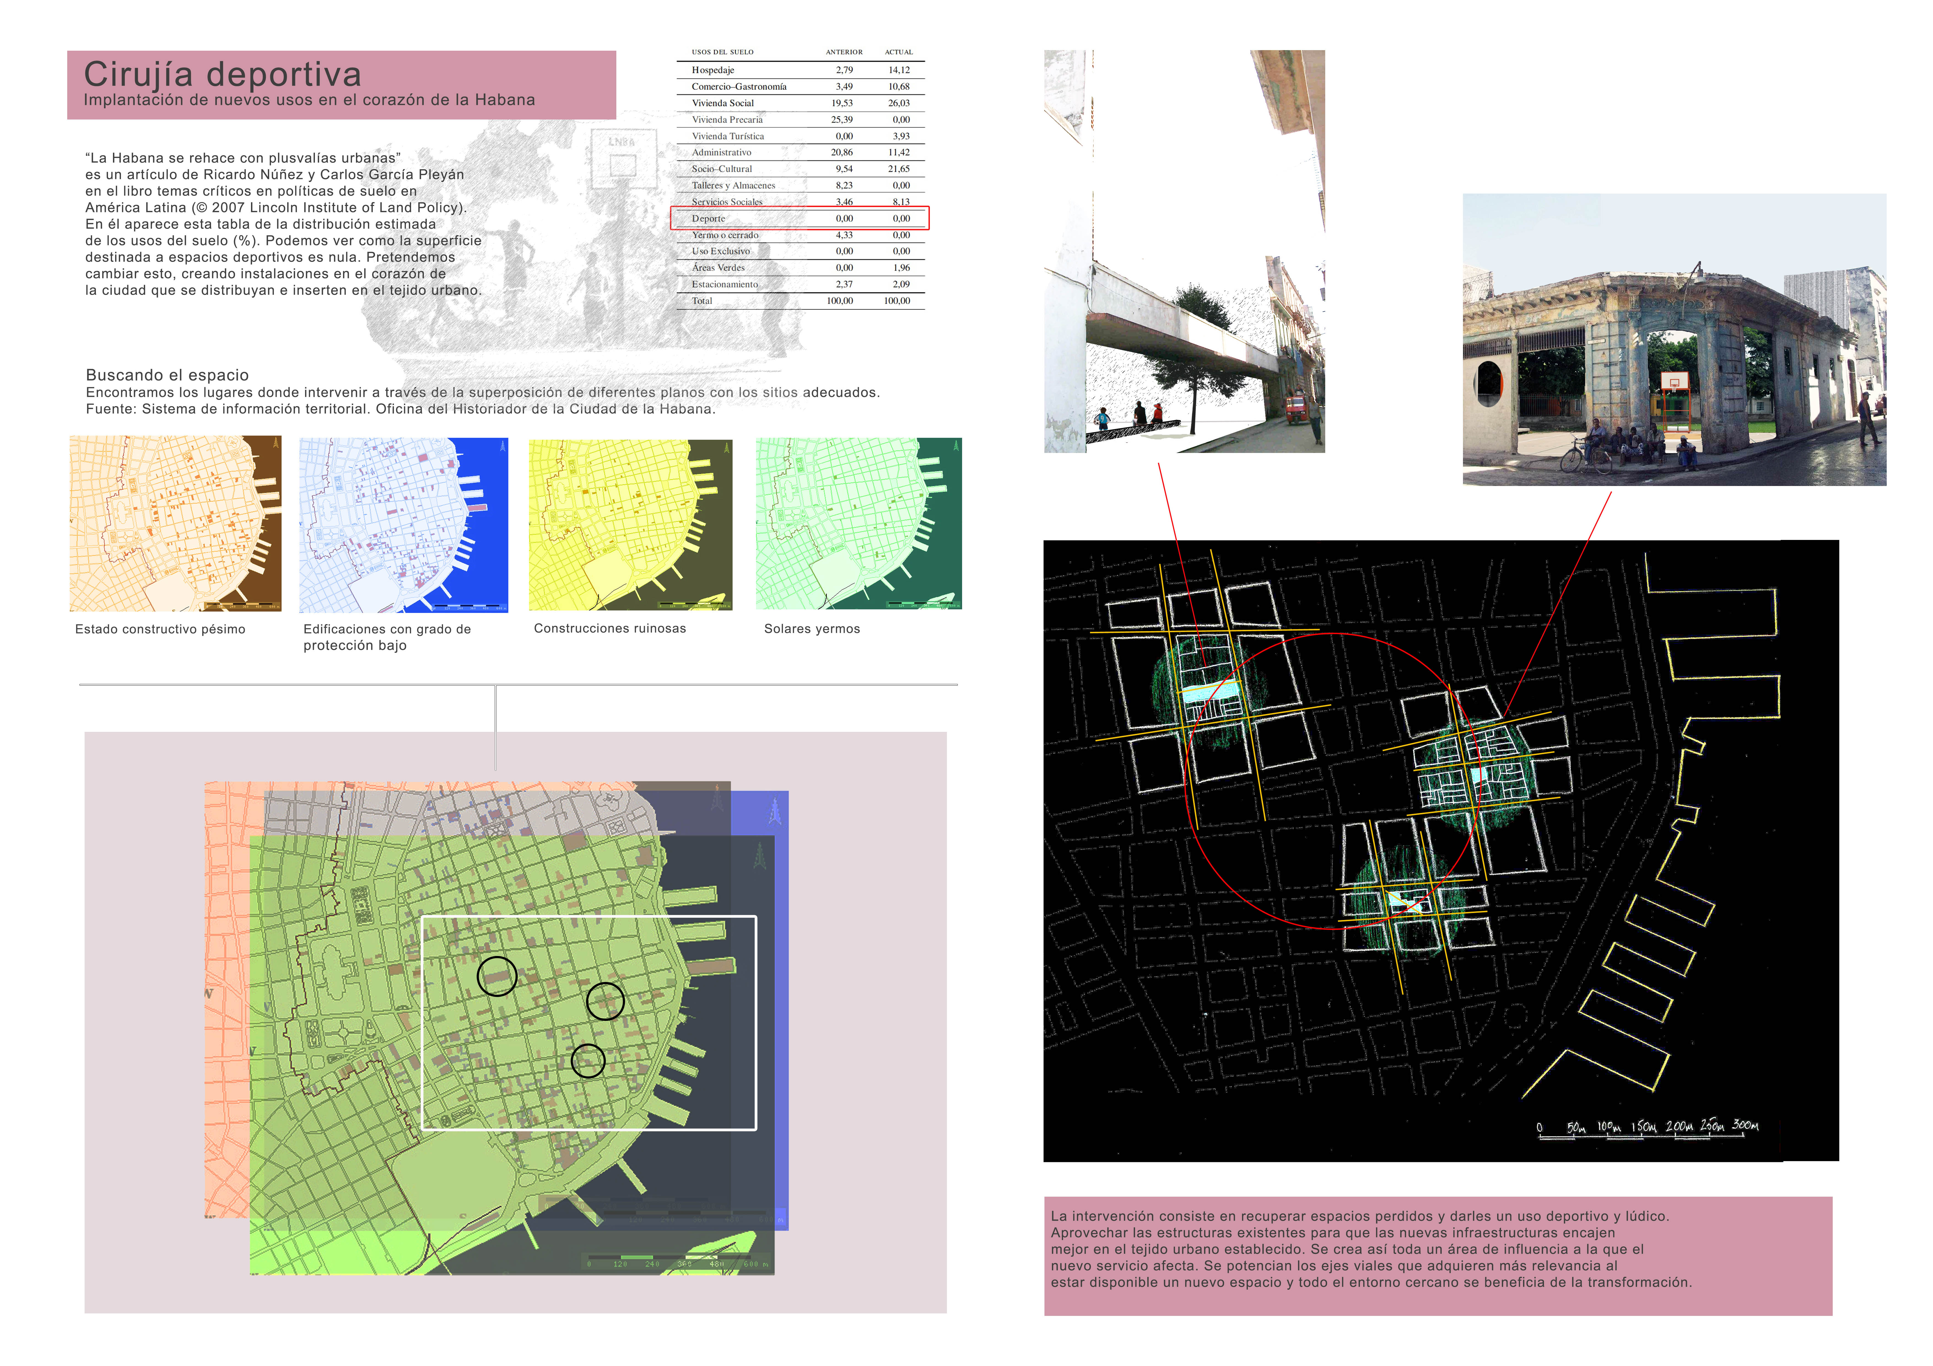Select the "Talleres y Almacenes" row label
Viewport: 1933px width, 1366px height.
tap(733, 185)
